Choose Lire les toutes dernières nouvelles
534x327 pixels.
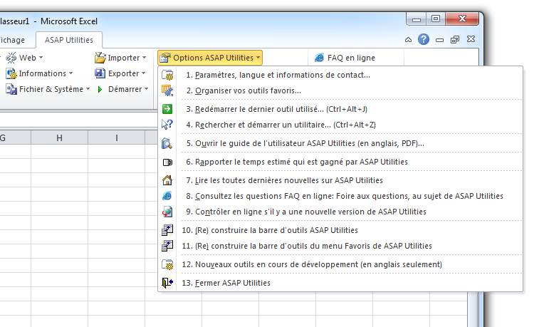pyautogui.click(x=340, y=180)
